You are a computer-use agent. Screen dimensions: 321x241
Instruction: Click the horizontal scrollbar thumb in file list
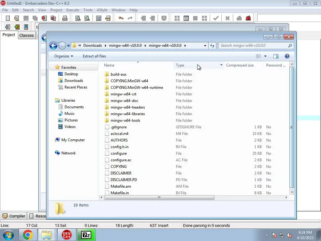coord(159,198)
